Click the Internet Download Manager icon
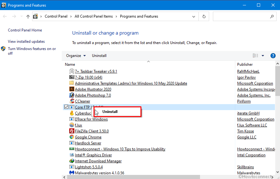This screenshot has height=179, width=280. (71, 161)
